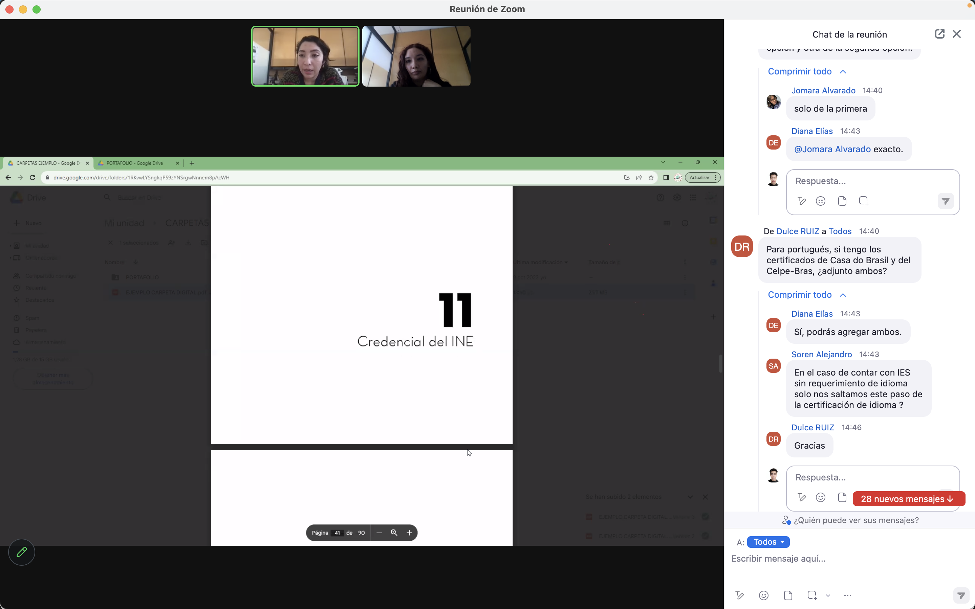Image resolution: width=975 pixels, height=609 pixels.
Task: Click ¿Quién puede ver sus mensajes? link
Action: [x=856, y=520]
